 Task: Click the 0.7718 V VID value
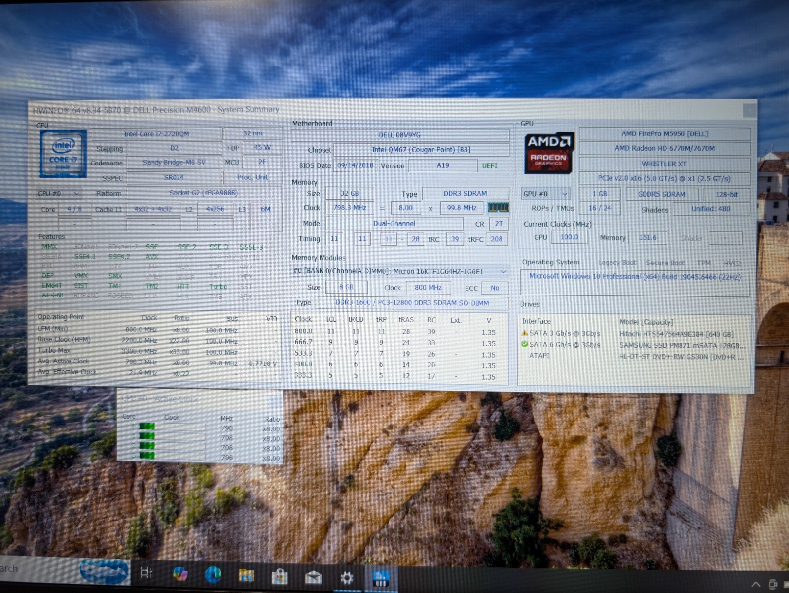[263, 363]
